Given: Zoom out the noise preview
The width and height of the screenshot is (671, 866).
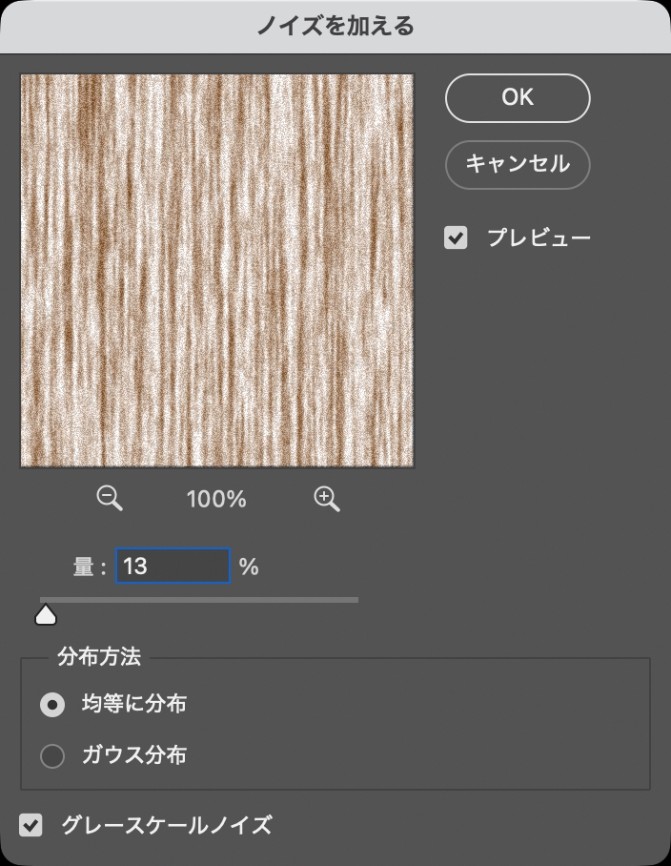Looking at the screenshot, I should [x=111, y=498].
